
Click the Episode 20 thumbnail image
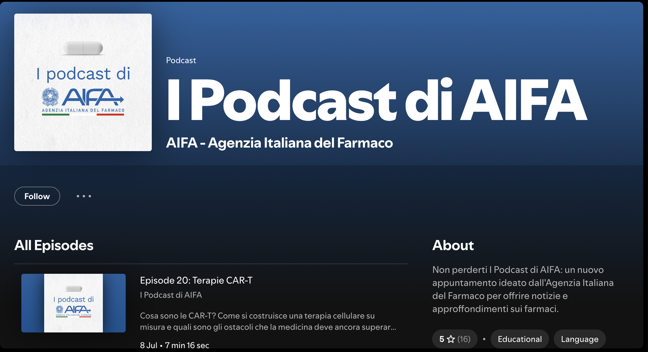74,303
